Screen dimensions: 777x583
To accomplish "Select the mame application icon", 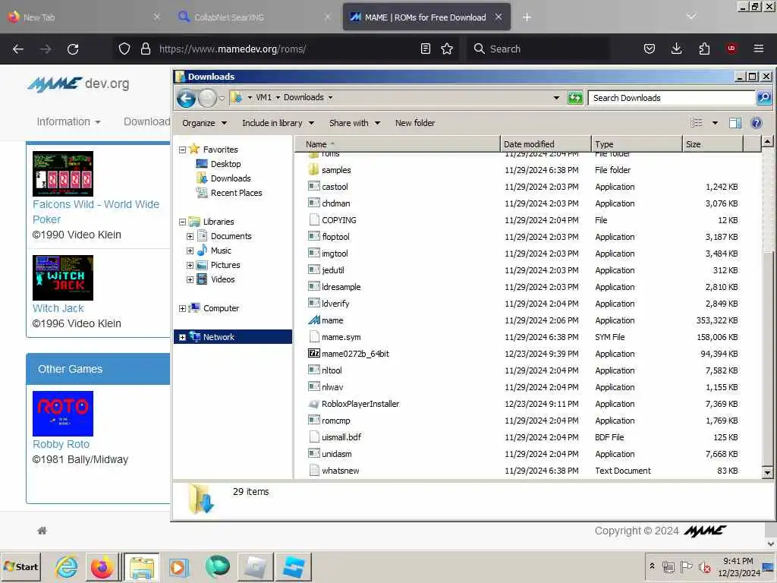I will coord(313,320).
